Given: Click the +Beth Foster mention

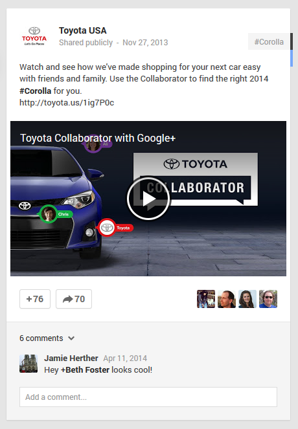Looking at the screenshot, I should click(85, 370).
